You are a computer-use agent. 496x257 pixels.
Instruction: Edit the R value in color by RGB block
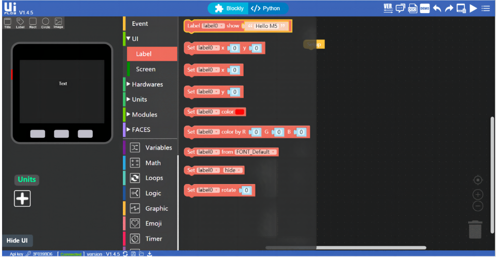(x=256, y=132)
